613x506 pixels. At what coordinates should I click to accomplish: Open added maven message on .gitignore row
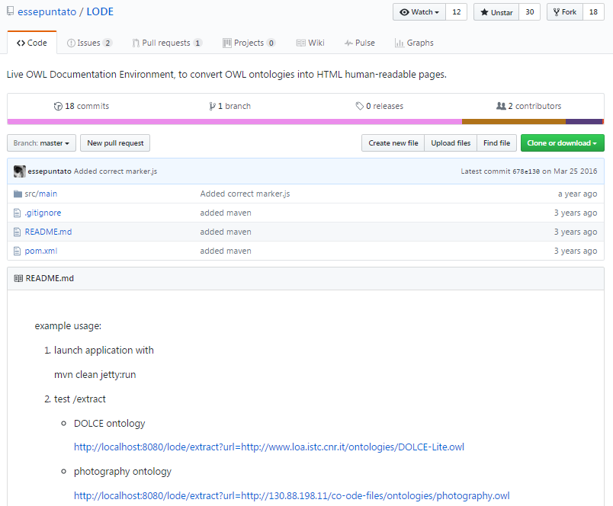(226, 213)
